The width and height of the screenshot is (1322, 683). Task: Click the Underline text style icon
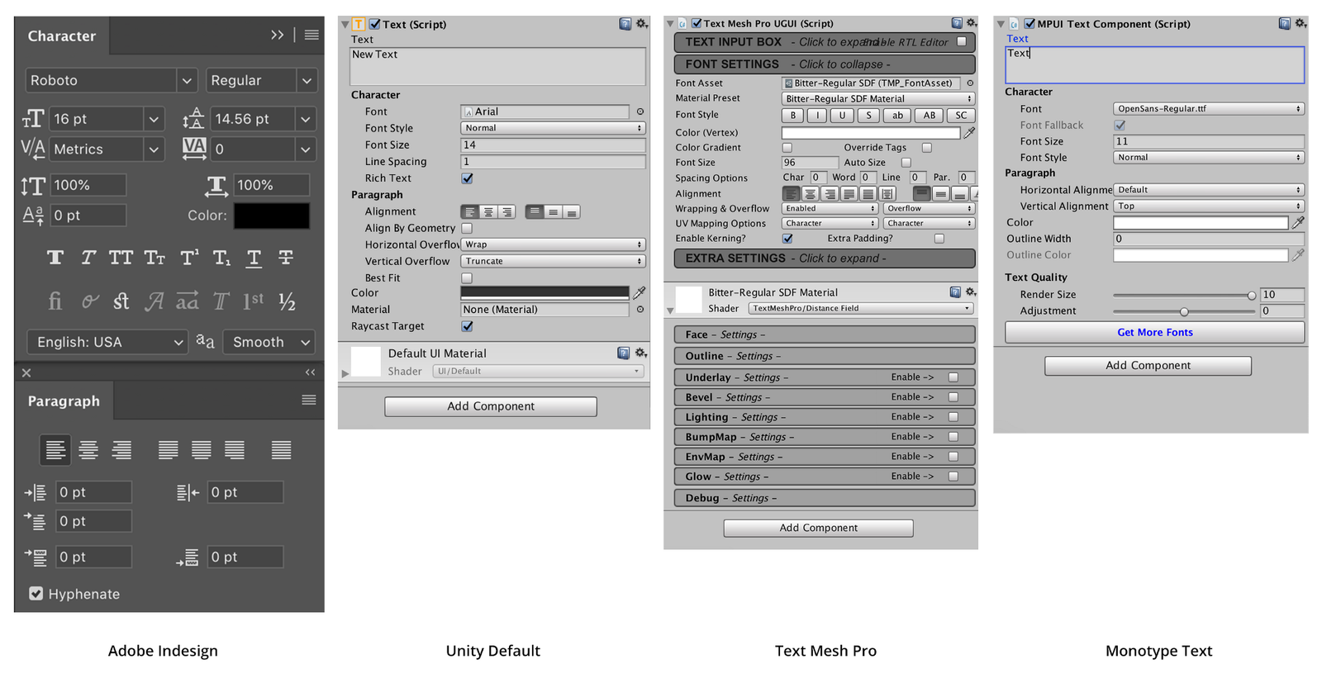(x=254, y=258)
